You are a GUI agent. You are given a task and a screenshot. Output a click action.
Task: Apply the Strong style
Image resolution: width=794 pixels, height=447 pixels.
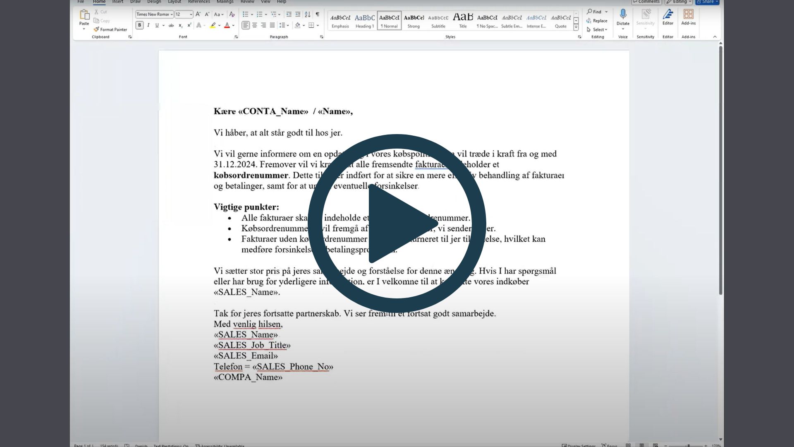pos(414,21)
